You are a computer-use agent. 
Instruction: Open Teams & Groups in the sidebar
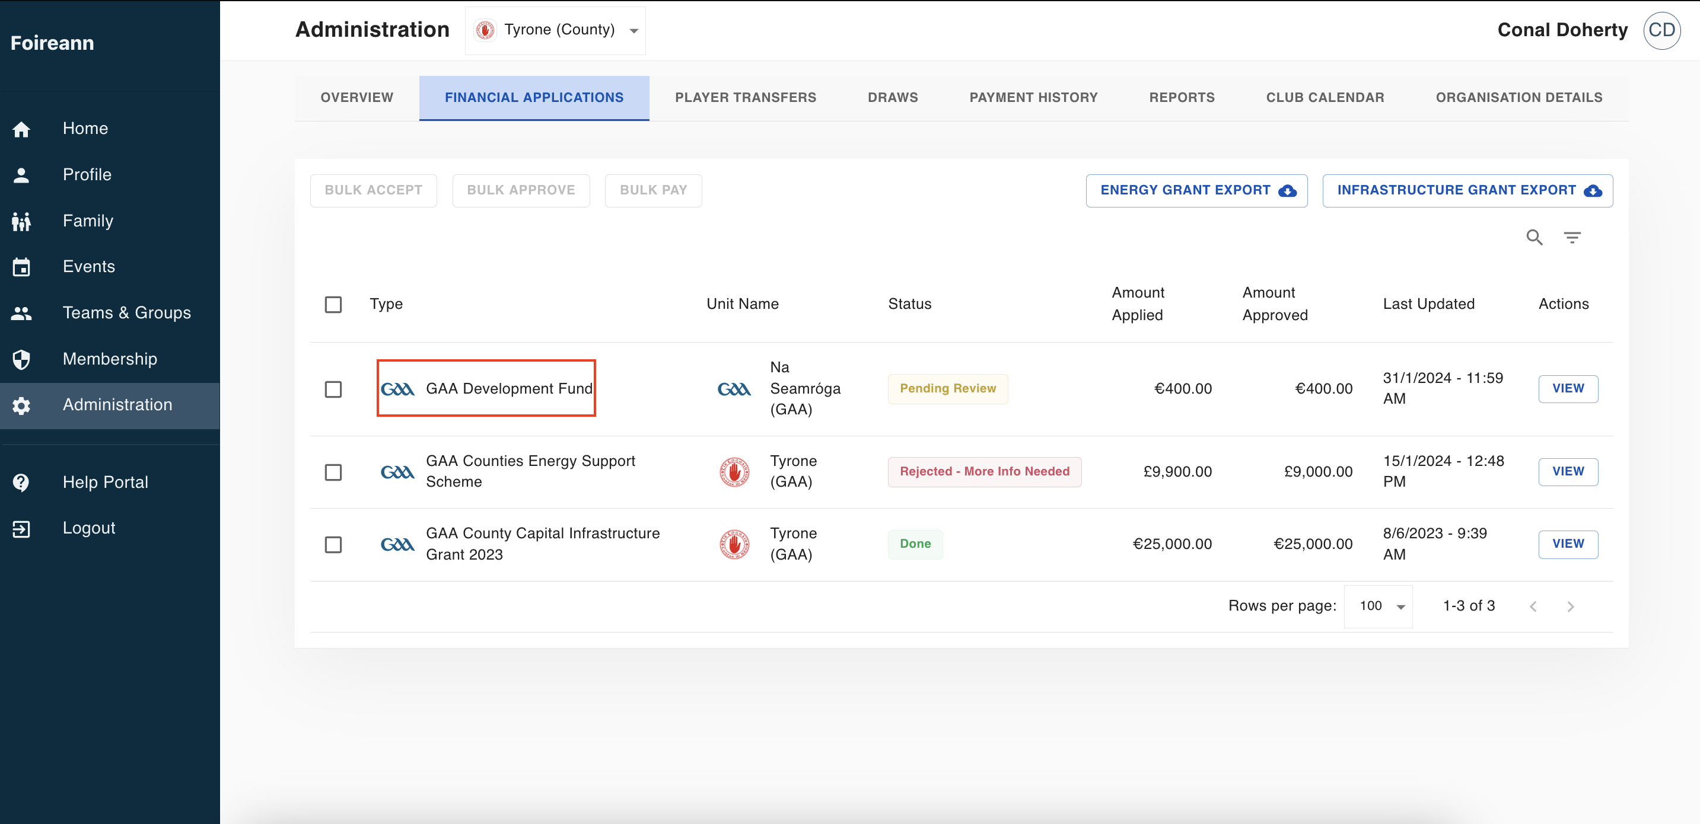coord(110,314)
